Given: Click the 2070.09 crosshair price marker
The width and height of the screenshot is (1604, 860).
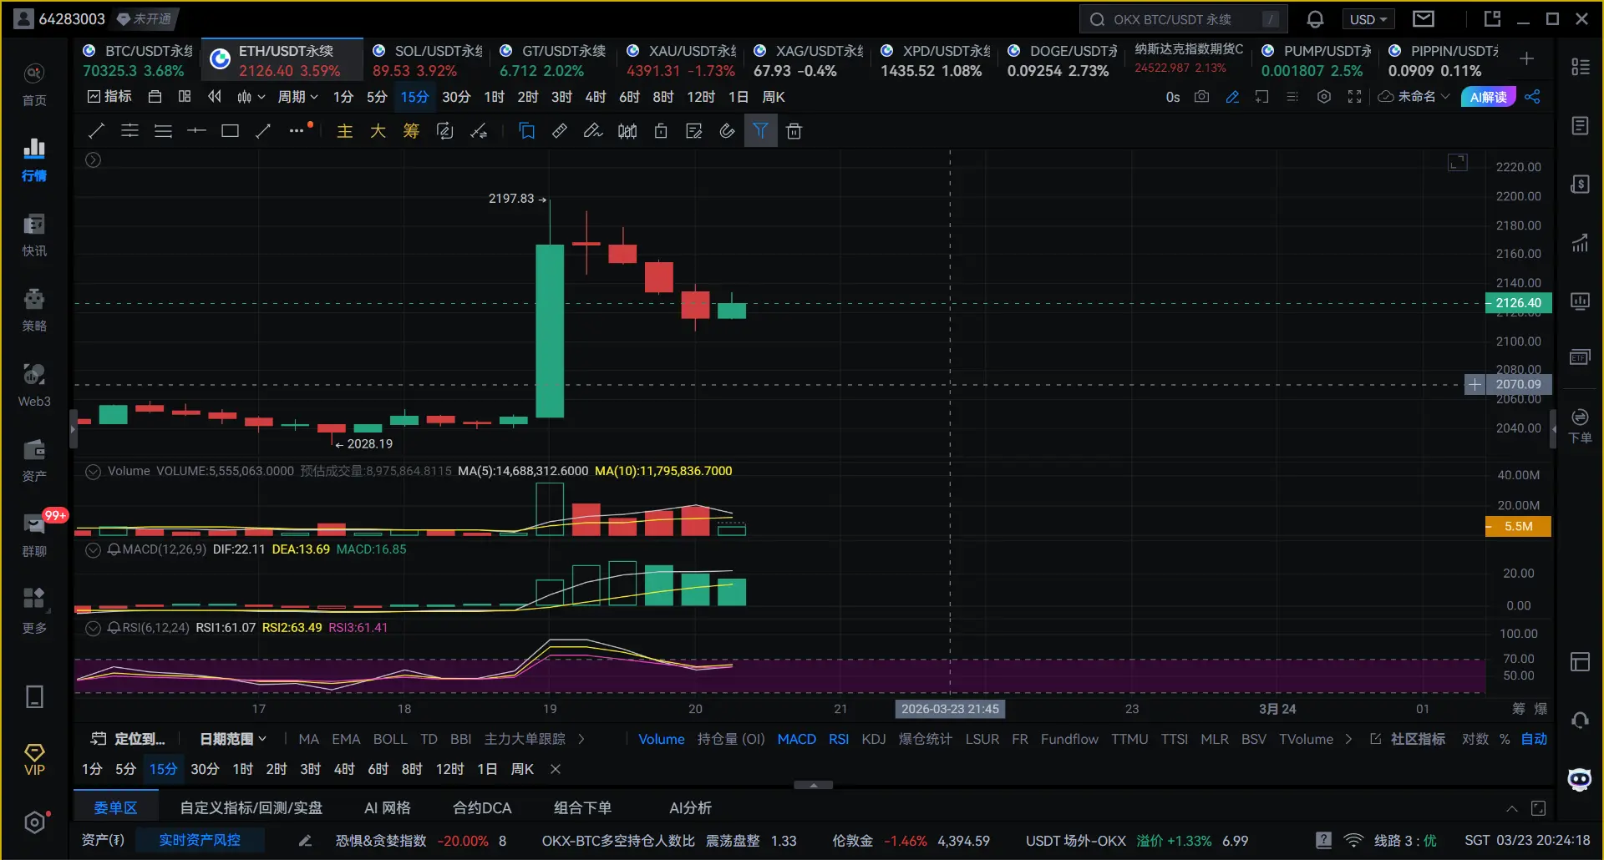Looking at the screenshot, I should (x=1518, y=384).
